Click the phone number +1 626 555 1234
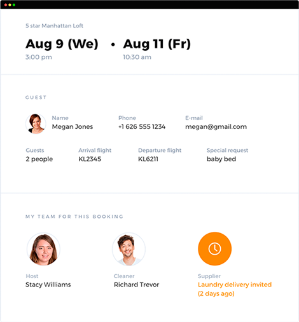This screenshot has height=322, width=299. pos(142,126)
